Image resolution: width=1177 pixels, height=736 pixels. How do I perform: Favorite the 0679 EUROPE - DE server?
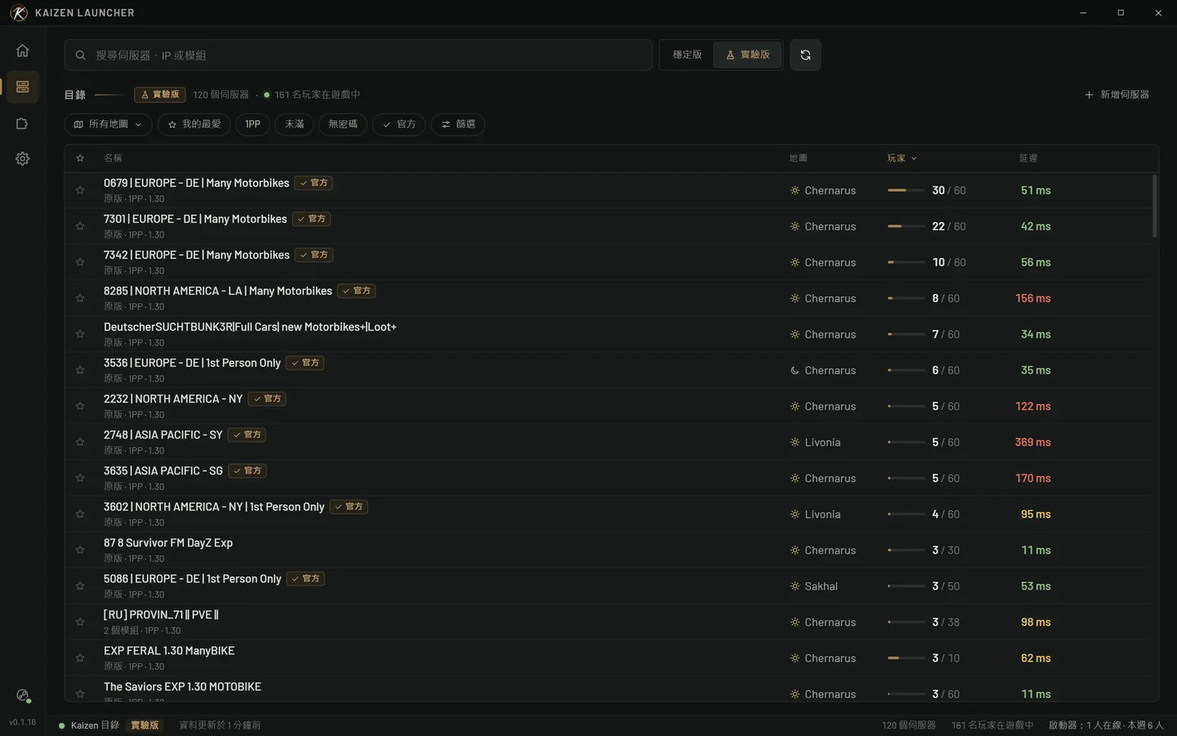pyautogui.click(x=80, y=191)
